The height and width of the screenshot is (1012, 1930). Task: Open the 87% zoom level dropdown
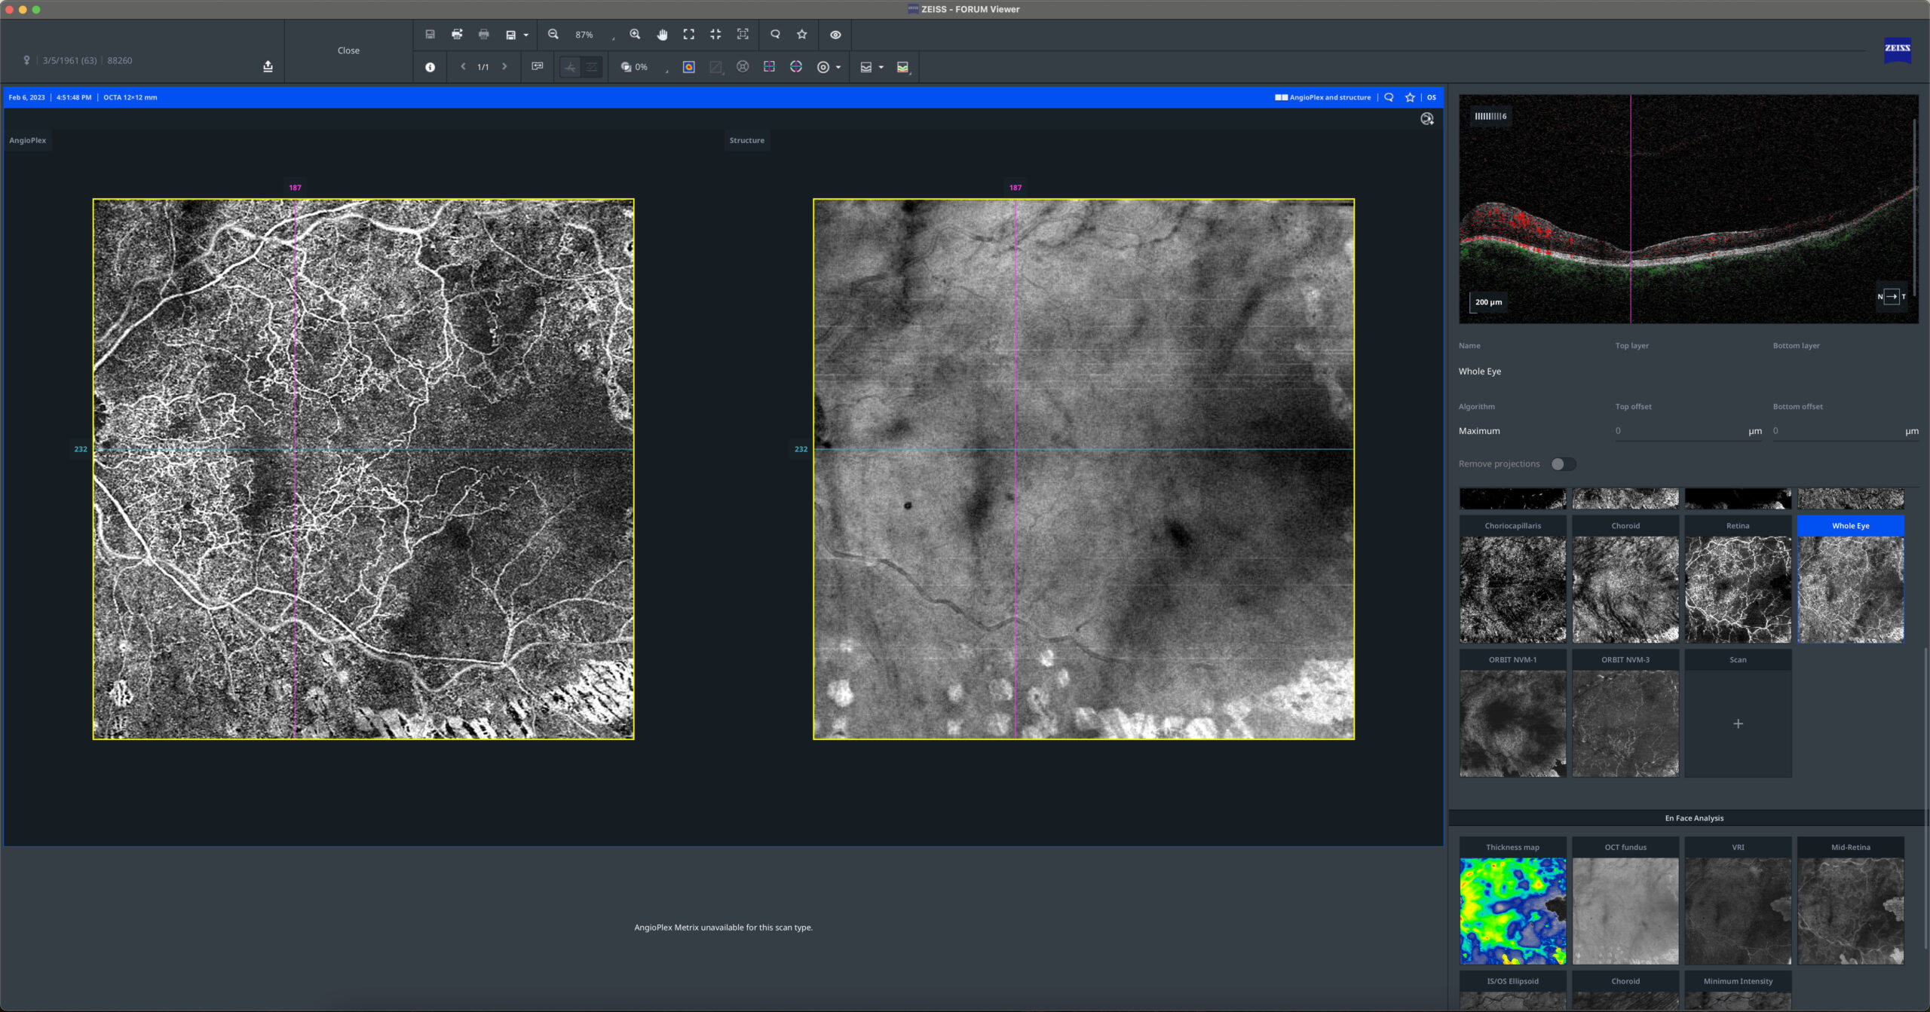(x=595, y=35)
